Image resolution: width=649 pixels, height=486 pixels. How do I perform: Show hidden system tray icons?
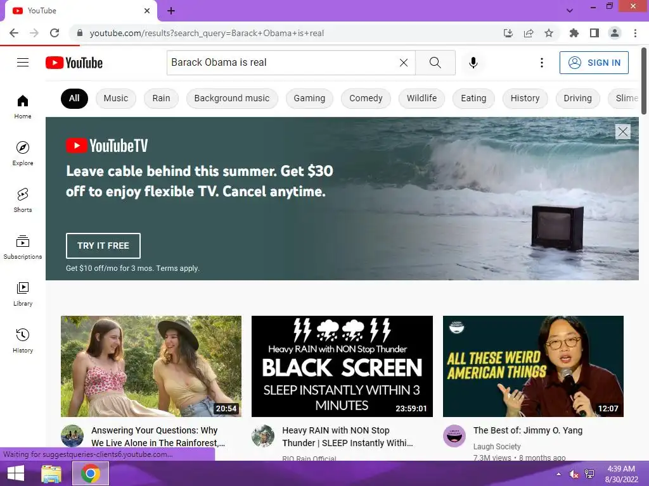tap(558, 474)
